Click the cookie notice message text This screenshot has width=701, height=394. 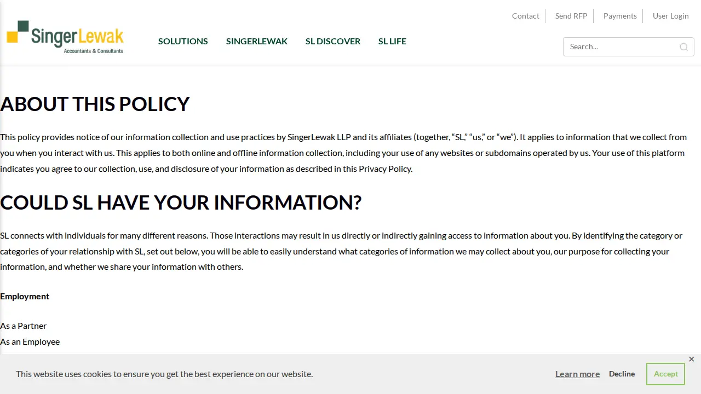pos(164,374)
